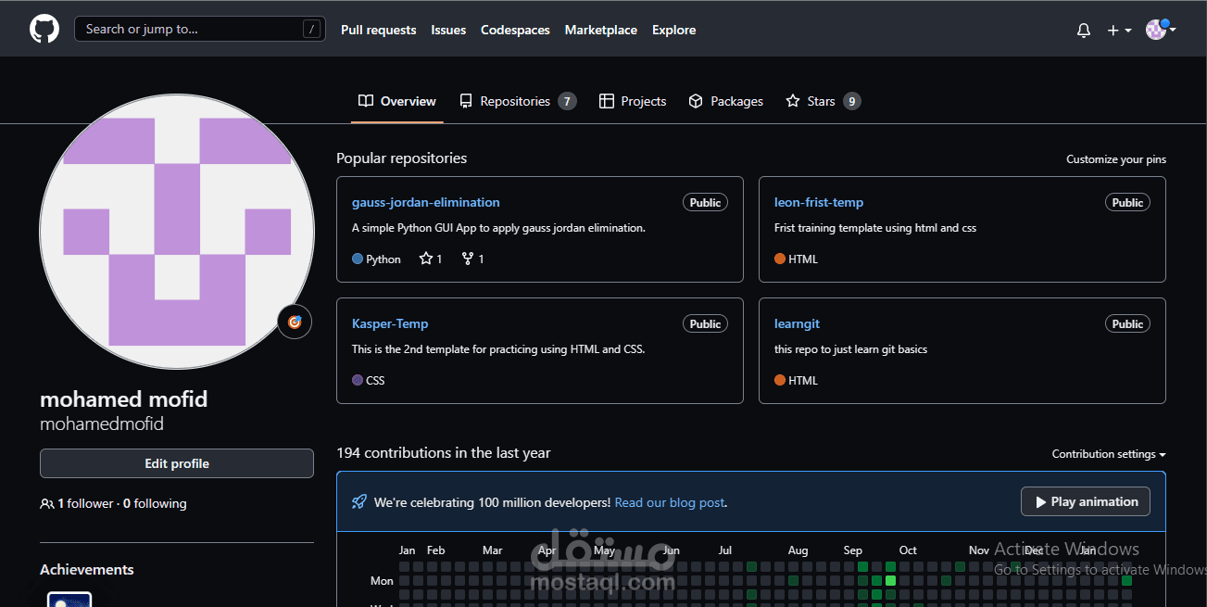Open the learngit repository

(797, 323)
